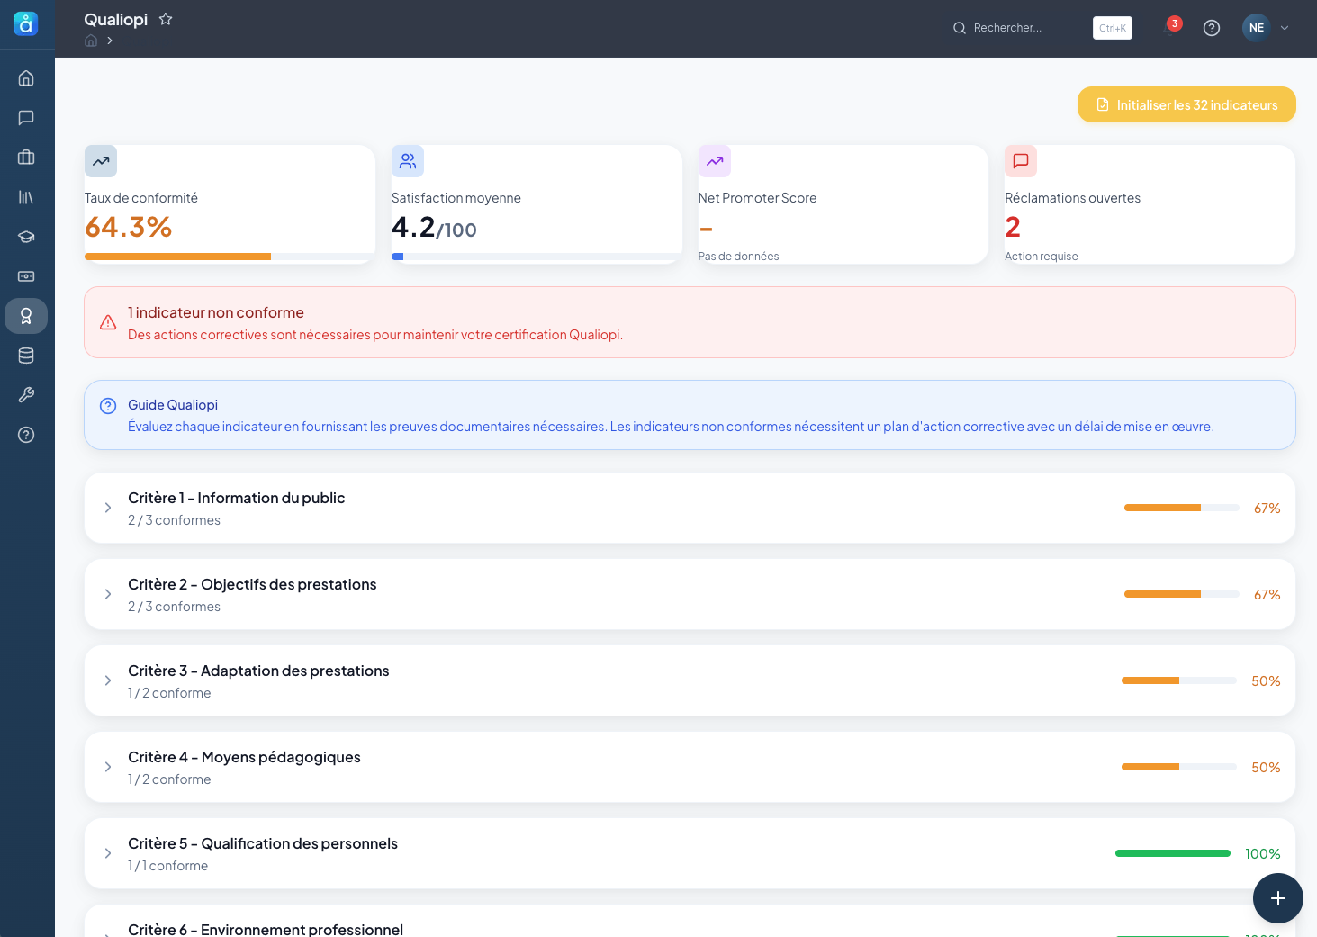Viewport: 1317px width, 937px height.
Task: Click the 'Pas de données' text
Action: [x=738, y=257]
